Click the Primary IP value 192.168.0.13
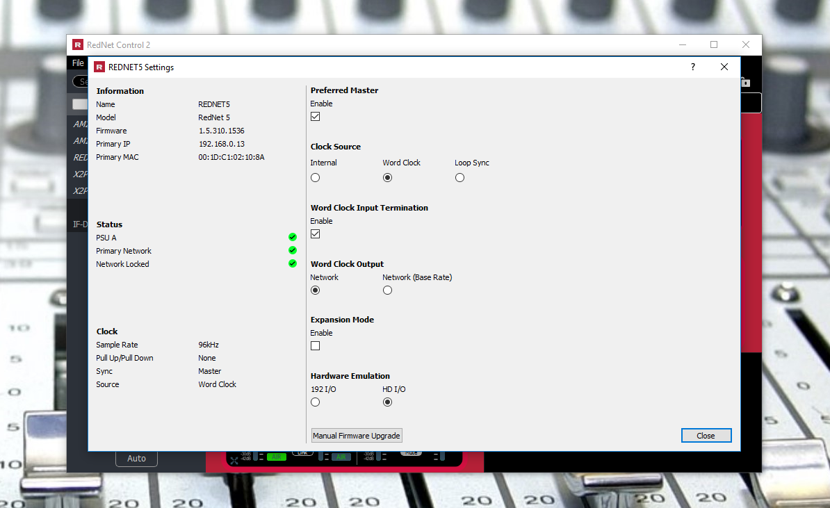Viewport: 830px width, 508px height. [x=221, y=144]
